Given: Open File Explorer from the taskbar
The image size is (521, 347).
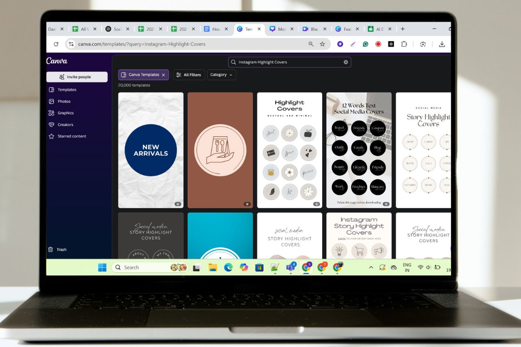Looking at the screenshot, I should click(213, 268).
